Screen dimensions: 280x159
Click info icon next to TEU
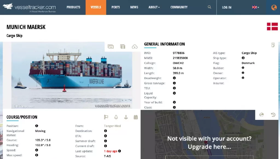pyautogui.click(x=174, y=88)
